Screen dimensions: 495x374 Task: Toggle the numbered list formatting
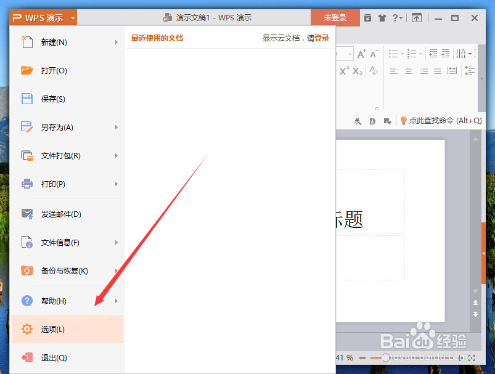coord(413,53)
